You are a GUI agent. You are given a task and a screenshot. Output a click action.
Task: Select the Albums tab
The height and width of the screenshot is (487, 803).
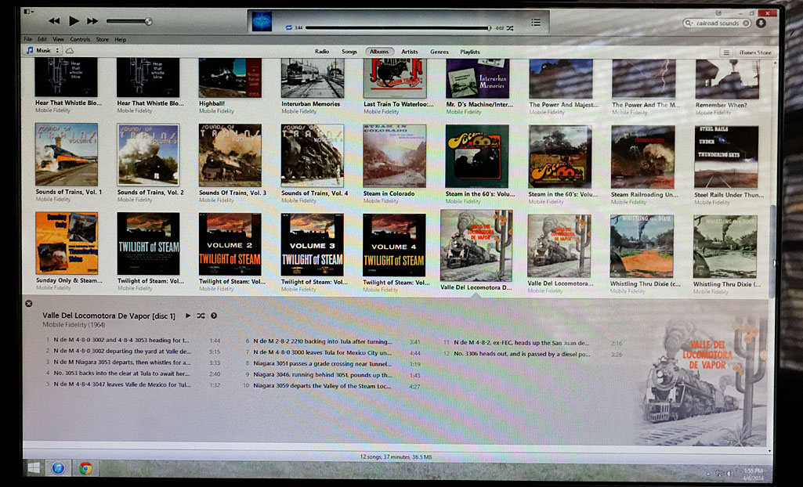[379, 52]
